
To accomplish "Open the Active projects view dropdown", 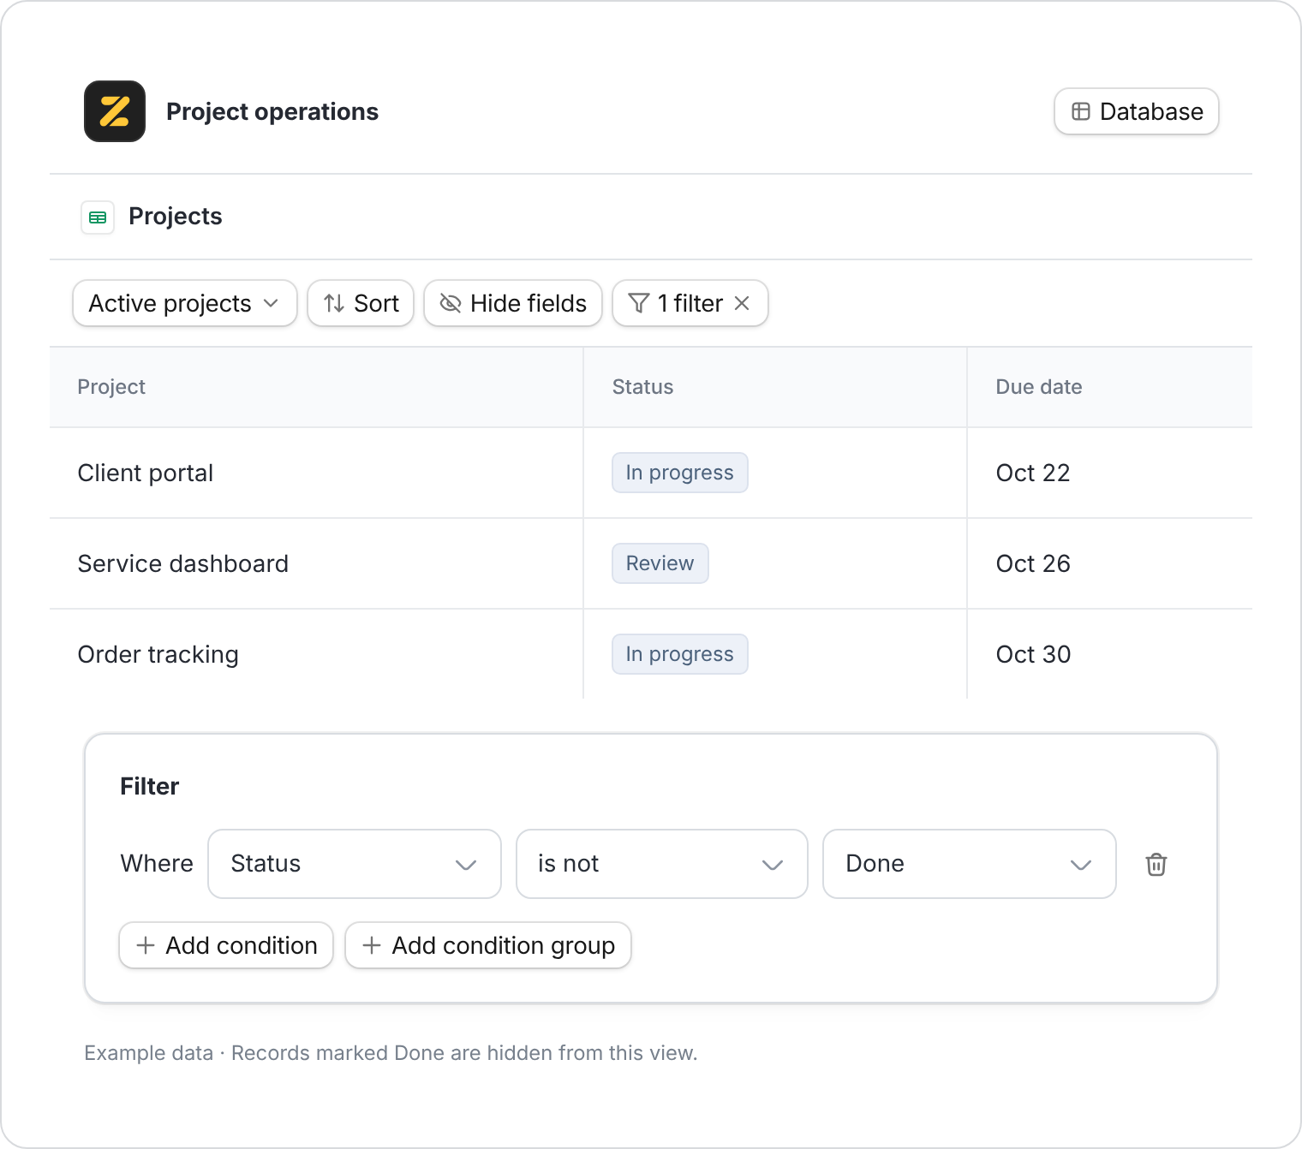I will [x=185, y=303].
